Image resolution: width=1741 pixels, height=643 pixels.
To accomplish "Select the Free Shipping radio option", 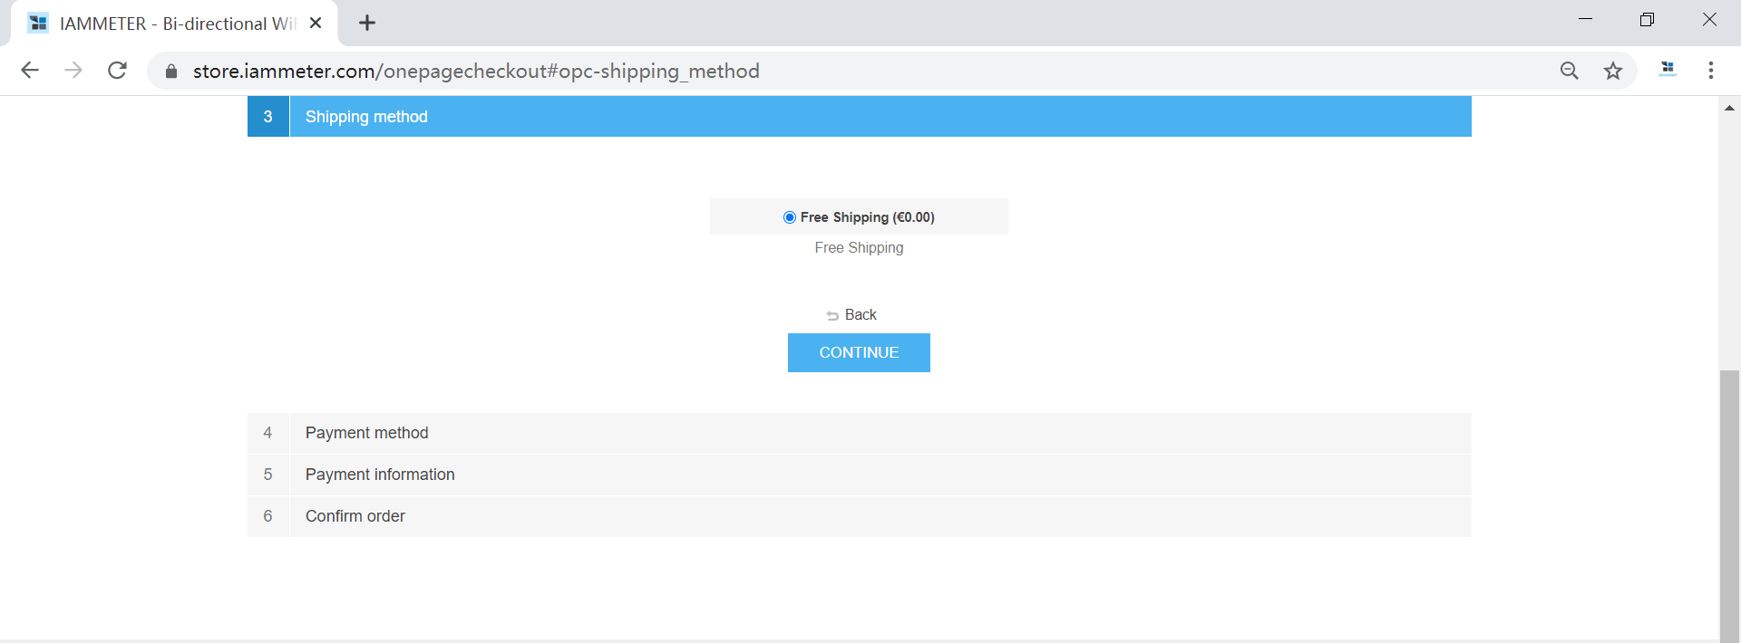I will [x=790, y=217].
